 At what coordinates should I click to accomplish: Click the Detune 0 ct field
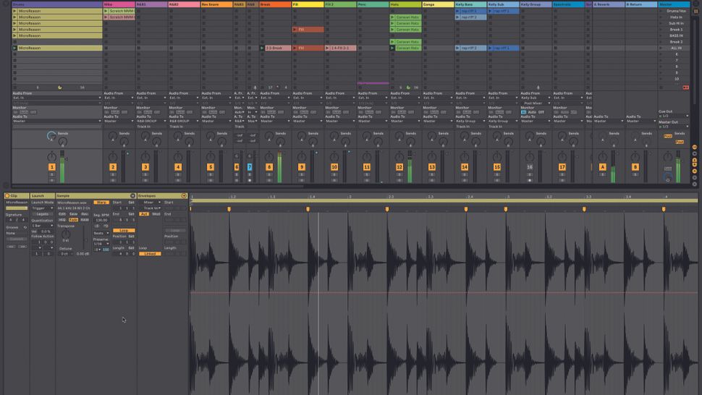click(65, 254)
